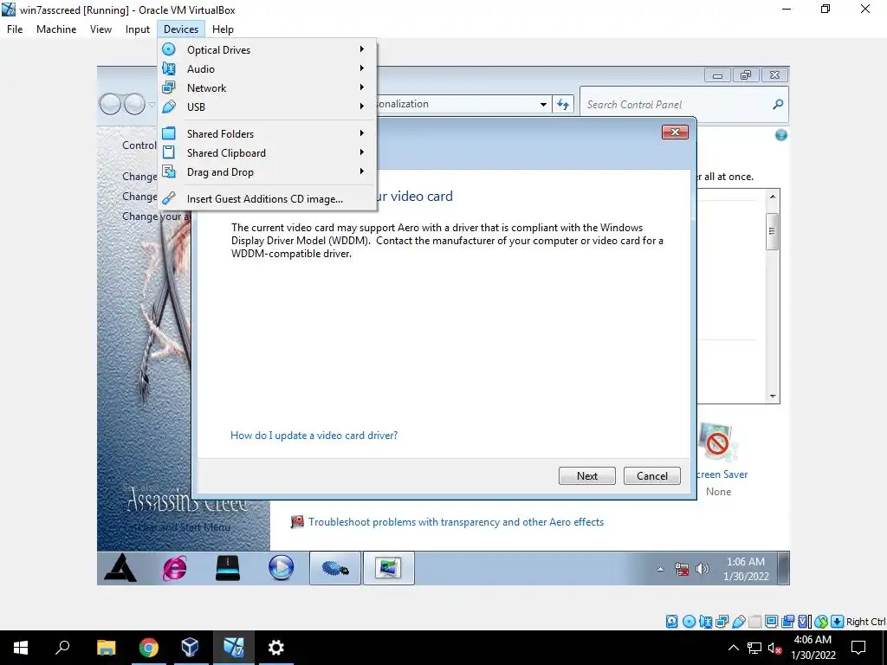Click USB indicator in VirtualBox status bar
The height and width of the screenshot is (665, 887).
[738, 622]
